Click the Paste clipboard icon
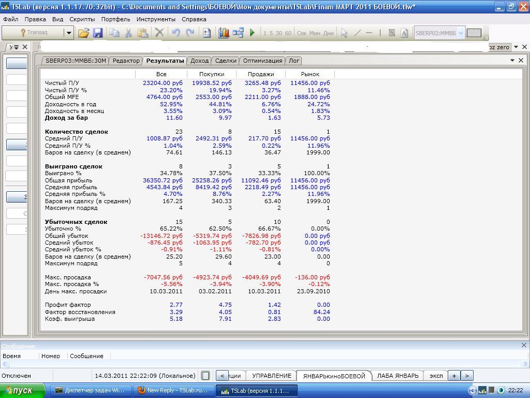Screen dimensions: 530x398 click(x=143, y=33)
